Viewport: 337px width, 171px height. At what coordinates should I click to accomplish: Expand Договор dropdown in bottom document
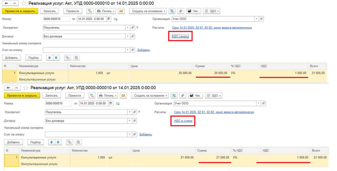point(130,121)
